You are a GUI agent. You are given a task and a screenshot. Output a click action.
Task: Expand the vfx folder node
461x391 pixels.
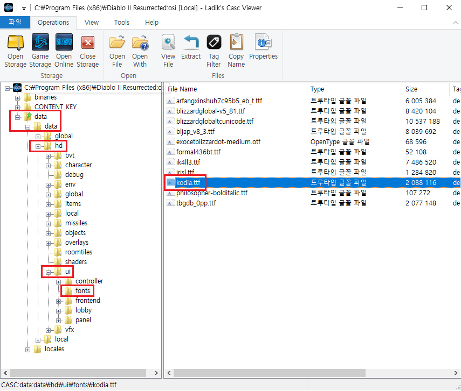tap(48, 330)
